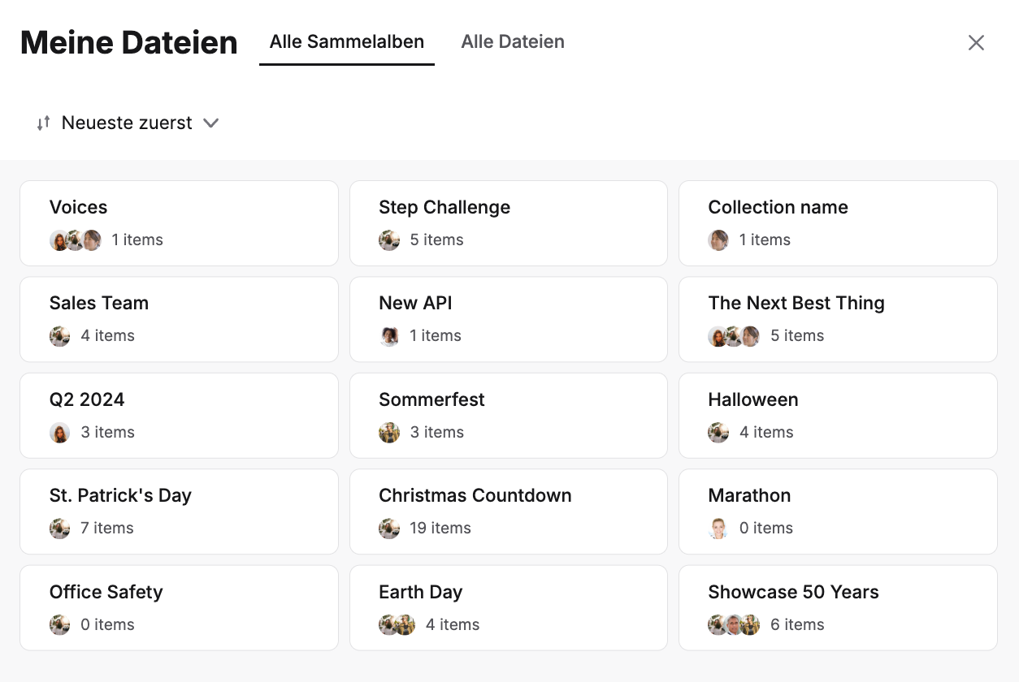Switch to the Alle Dateien tab

513,42
